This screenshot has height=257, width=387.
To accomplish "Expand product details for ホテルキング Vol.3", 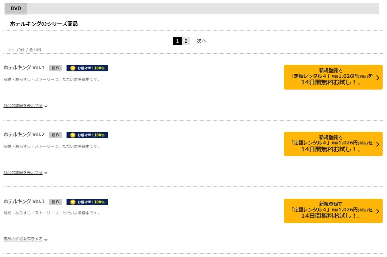I will tap(25, 239).
